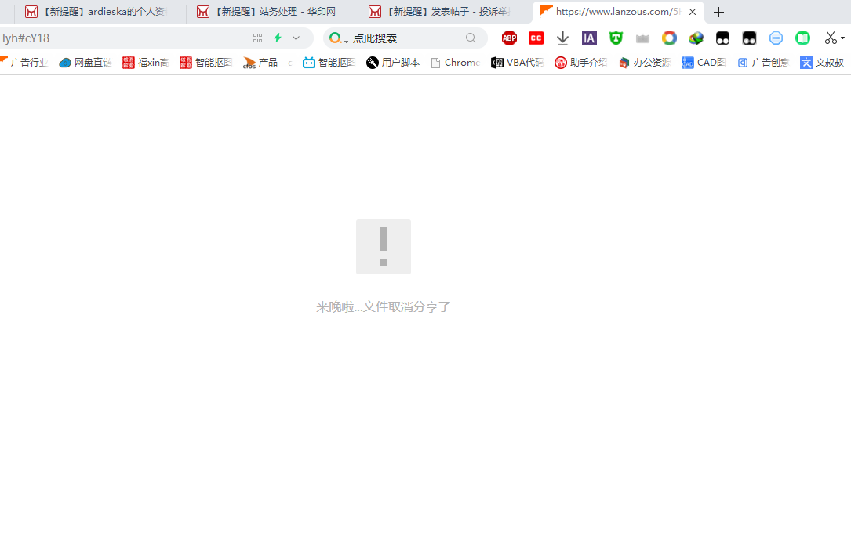The image size is (851, 551).
Task: Click the green lightning speed mode icon
Action: 278,38
